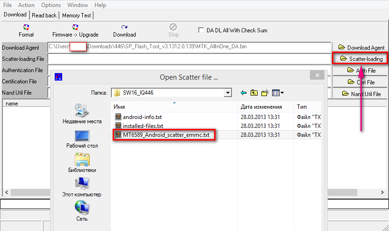The image size is (389, 231).
Task: Open the Action menu
Action: click(x=26, y=5)
